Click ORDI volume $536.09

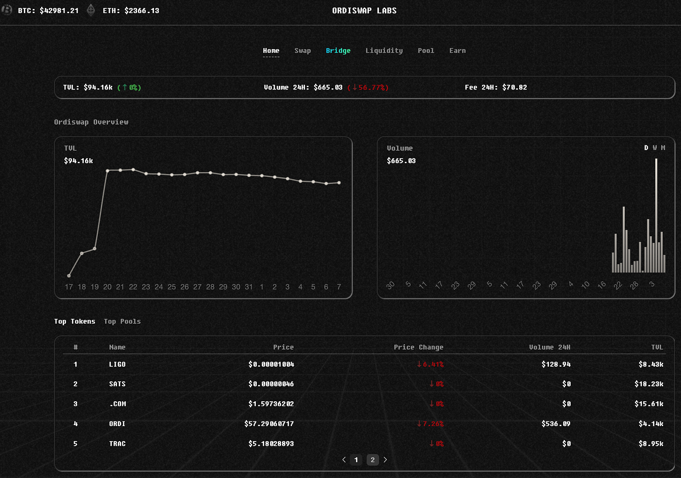click(x=556, y=424)
